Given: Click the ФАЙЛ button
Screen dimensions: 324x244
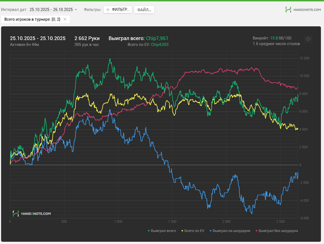Looking at the screenshot, I should [144, 10].
